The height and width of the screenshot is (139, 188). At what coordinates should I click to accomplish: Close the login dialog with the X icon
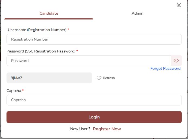pos(179,5)
